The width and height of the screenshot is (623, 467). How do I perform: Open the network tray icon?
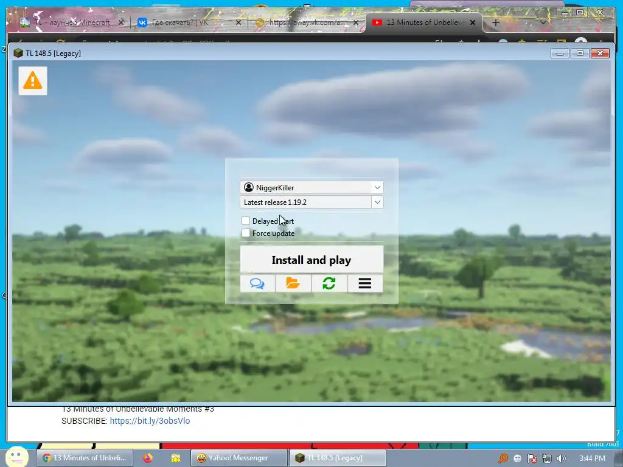pyautogui.click(x=547, y=458)
